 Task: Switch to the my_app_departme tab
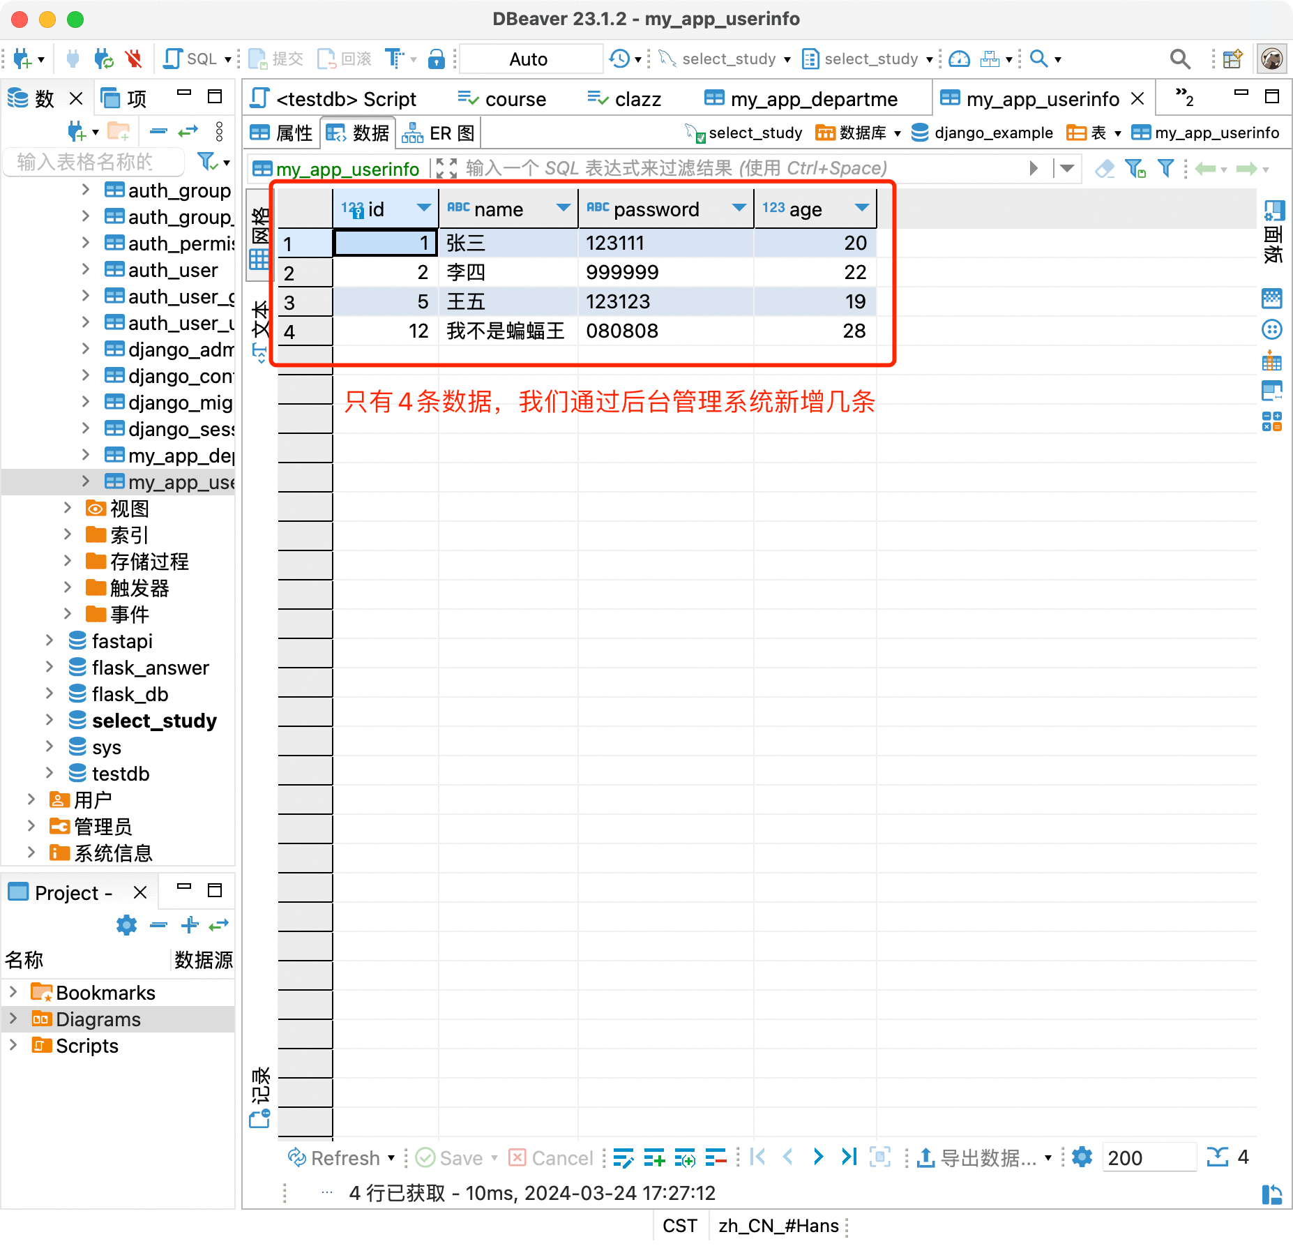(801, 99)
